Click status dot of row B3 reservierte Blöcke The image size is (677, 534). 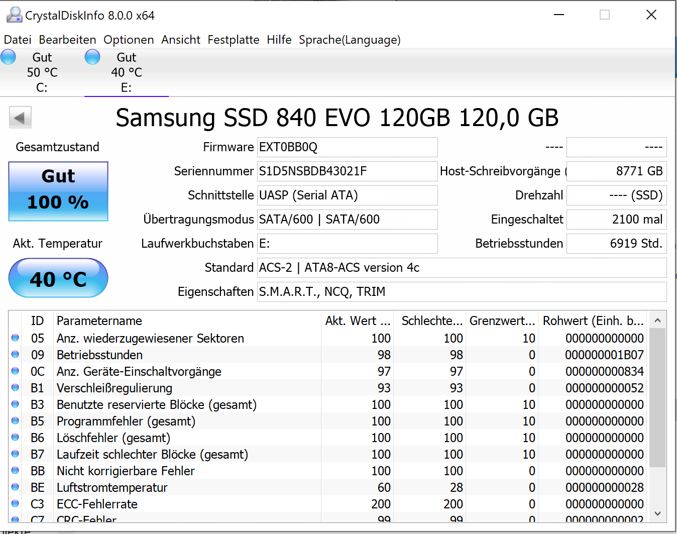click(15, 404)
